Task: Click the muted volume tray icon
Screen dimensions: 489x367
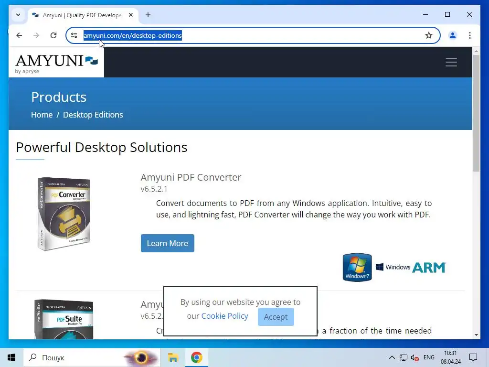Action: pyautogui.click(x=415, y=357)
